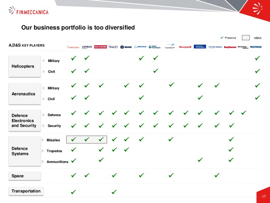Click Airbus' checkmark in Space row
The height and width of the screenshot is (203, 270).
coord(87,175)
